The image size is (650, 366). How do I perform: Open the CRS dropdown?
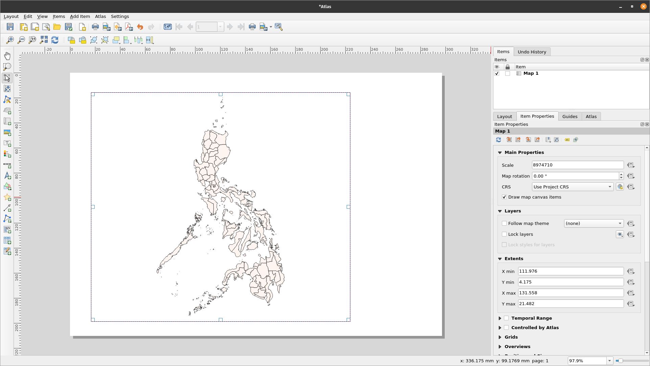(x=572, y=187)
